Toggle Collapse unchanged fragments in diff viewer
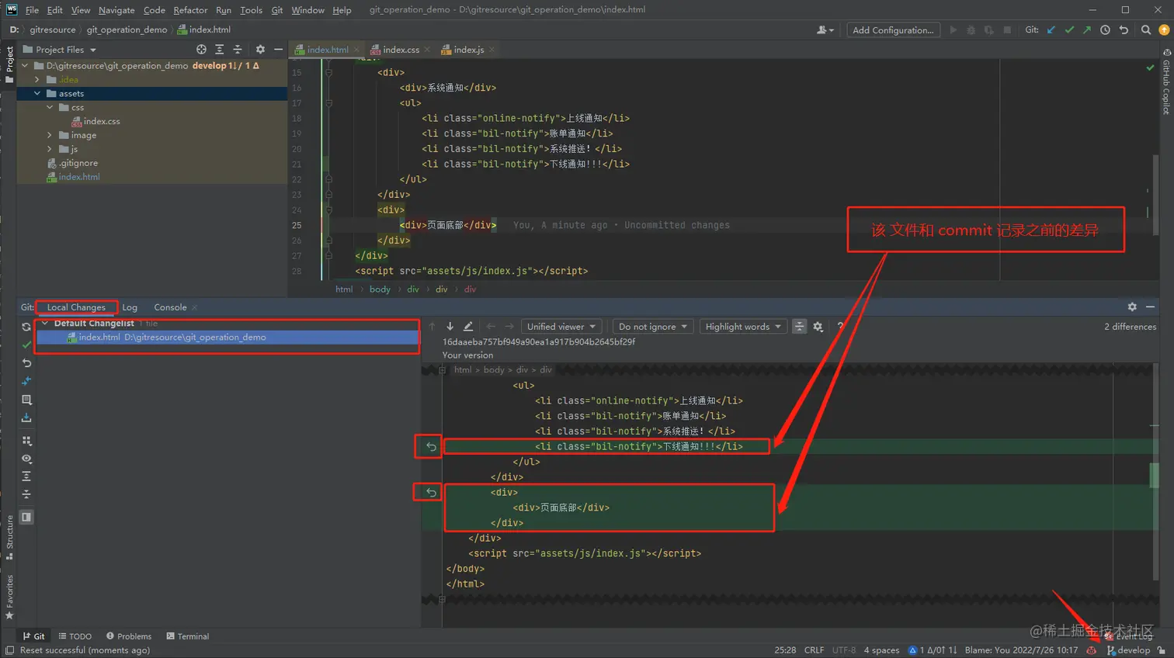 798,326
